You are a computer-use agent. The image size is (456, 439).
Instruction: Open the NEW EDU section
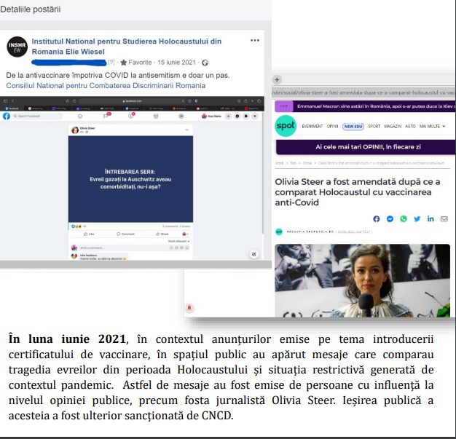354,127
